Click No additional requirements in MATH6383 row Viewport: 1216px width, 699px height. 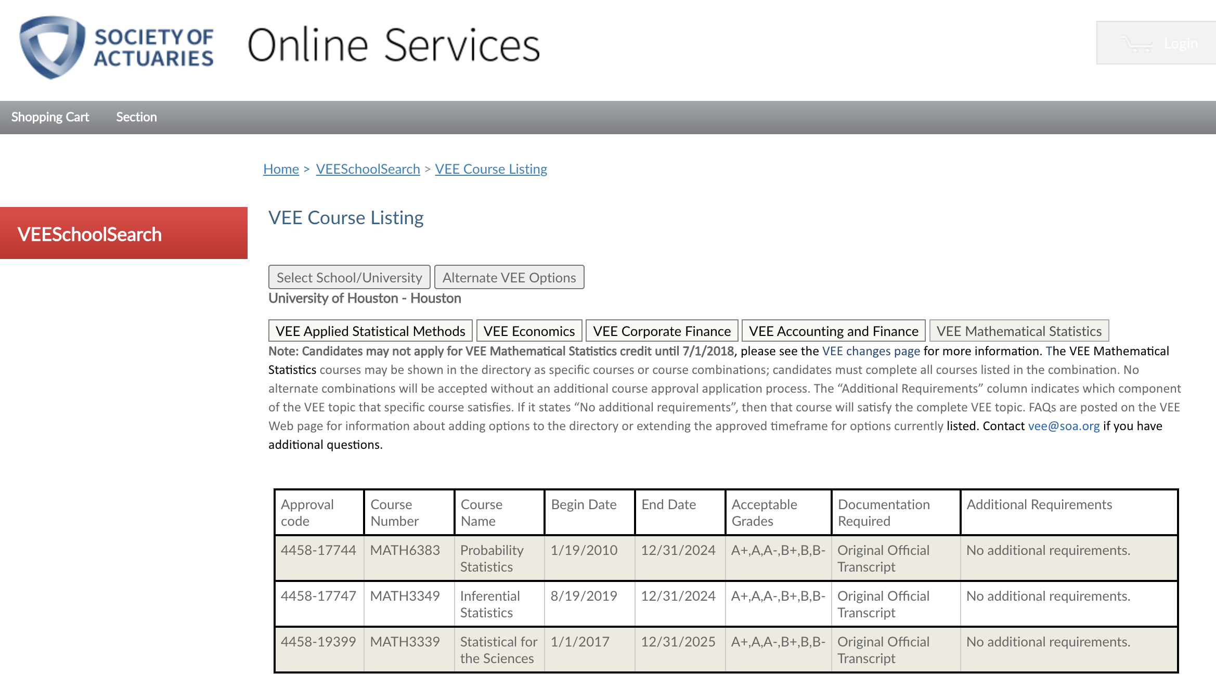click(x=1049, y=550)
